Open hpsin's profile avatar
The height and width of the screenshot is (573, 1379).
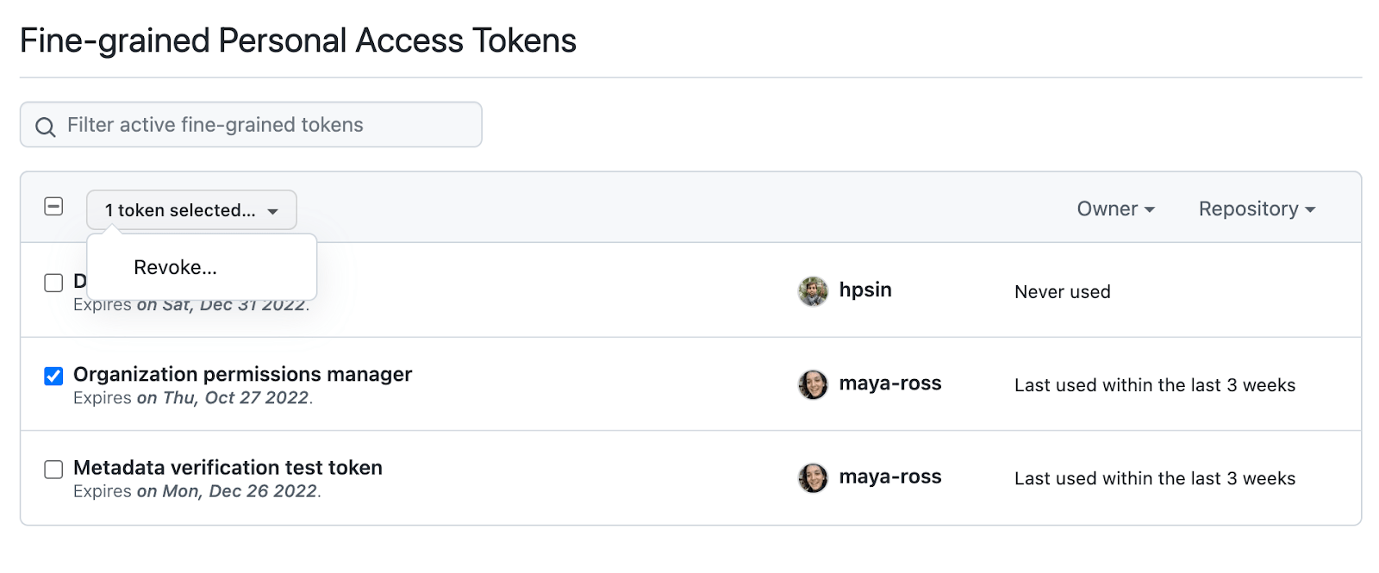pyautogui.click(x=814, y=290)
